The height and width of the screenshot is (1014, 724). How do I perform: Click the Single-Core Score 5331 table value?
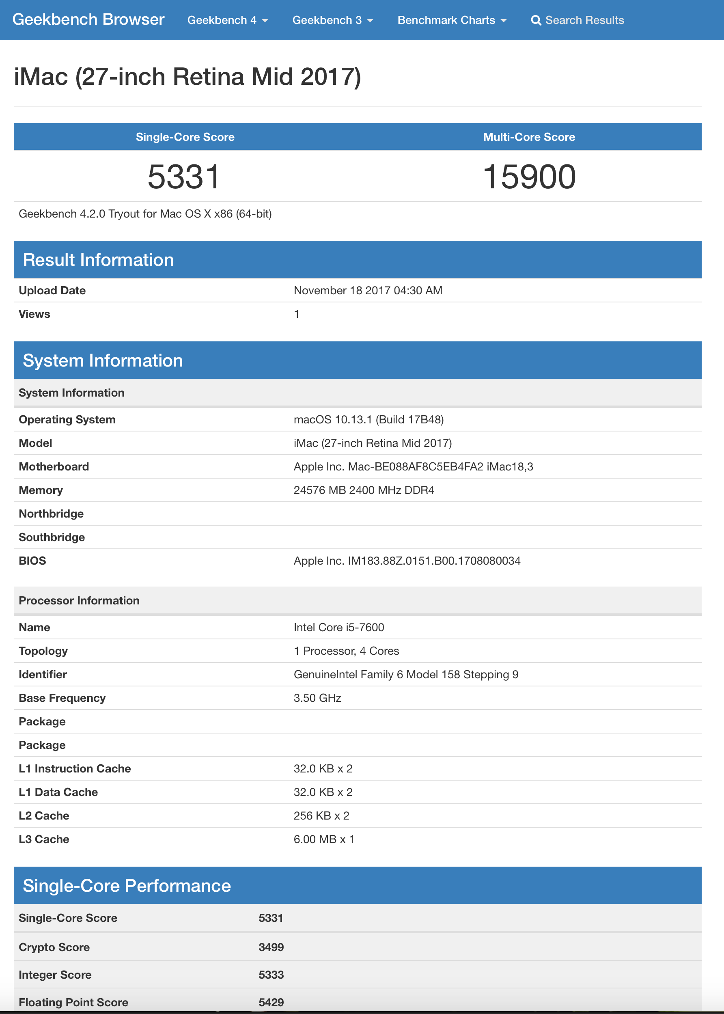coord(271,918)
